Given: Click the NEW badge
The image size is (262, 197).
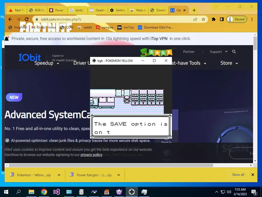Looking at the screenshot, I should (x=14, y=97).
